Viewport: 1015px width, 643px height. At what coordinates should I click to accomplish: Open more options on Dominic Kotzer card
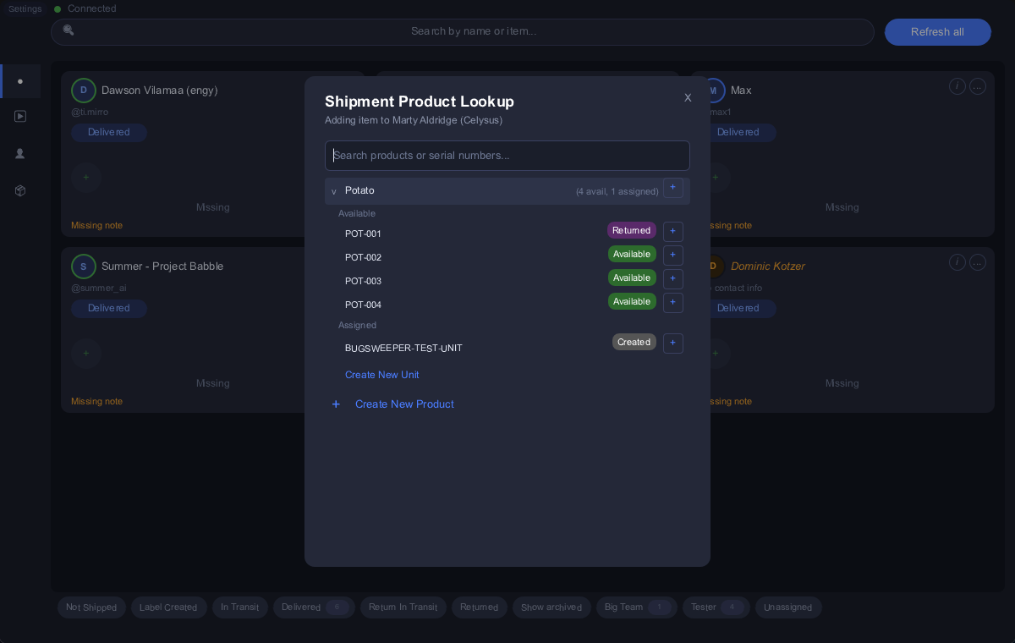pyautogui.click(x=978, y=262)
